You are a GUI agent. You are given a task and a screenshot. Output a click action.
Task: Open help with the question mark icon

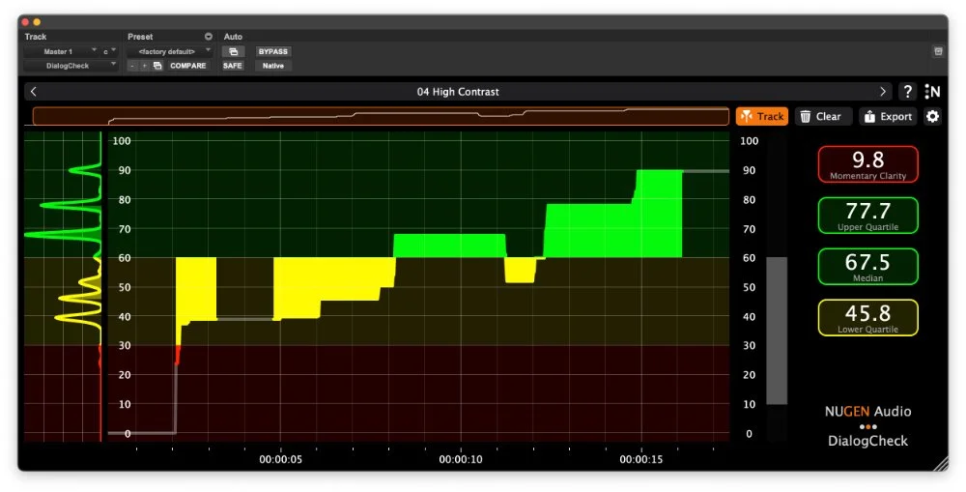click(907, 92)
